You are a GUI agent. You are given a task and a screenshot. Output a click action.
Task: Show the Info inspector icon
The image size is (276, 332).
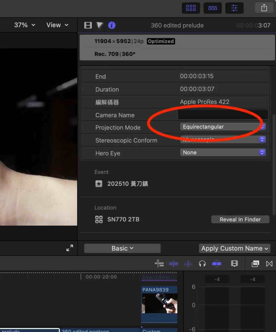click(x=112, y=25)
